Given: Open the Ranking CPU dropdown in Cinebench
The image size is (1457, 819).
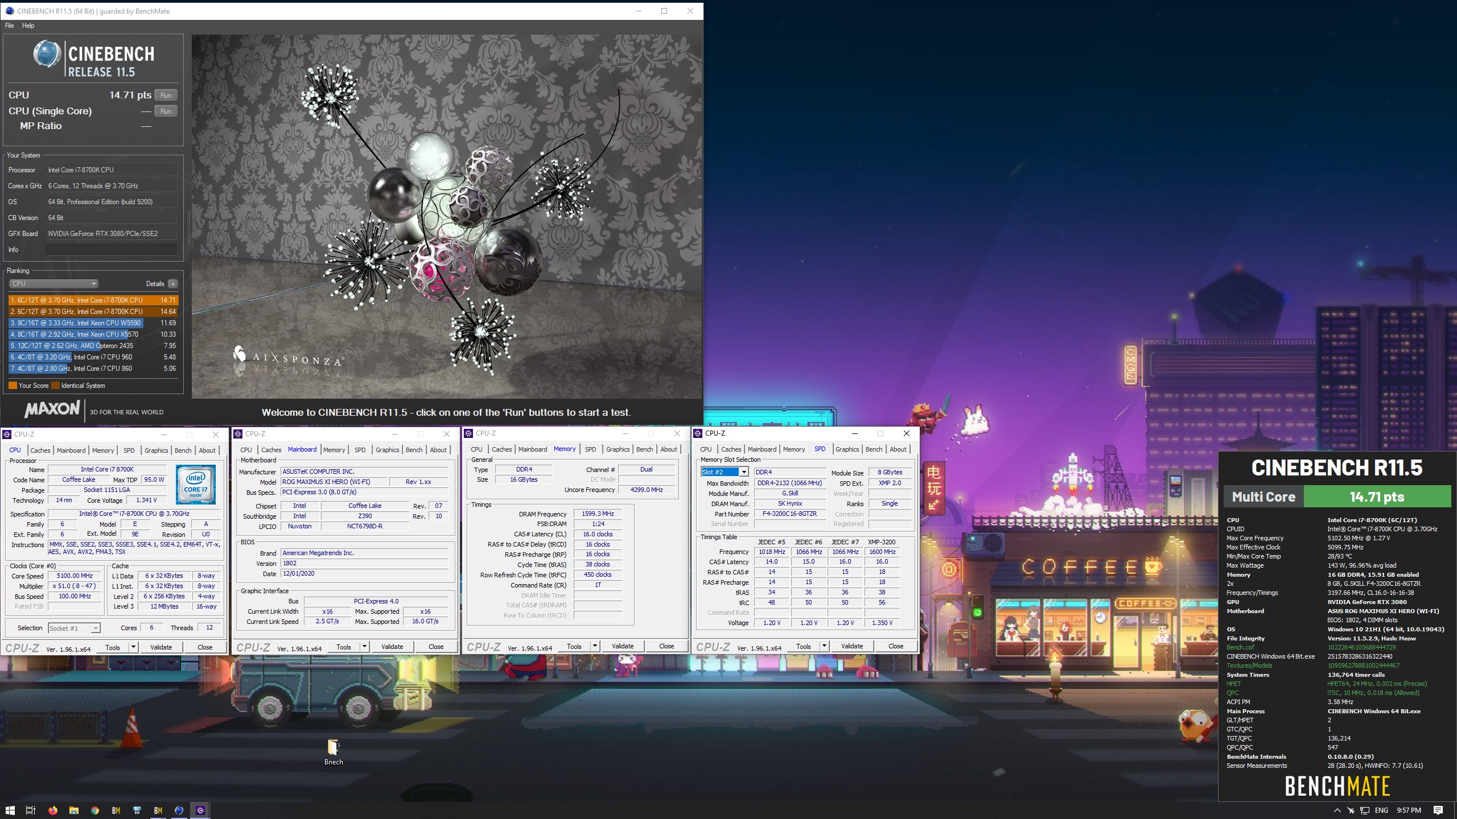Looking at the screenshot, I should tap(53, 284).
